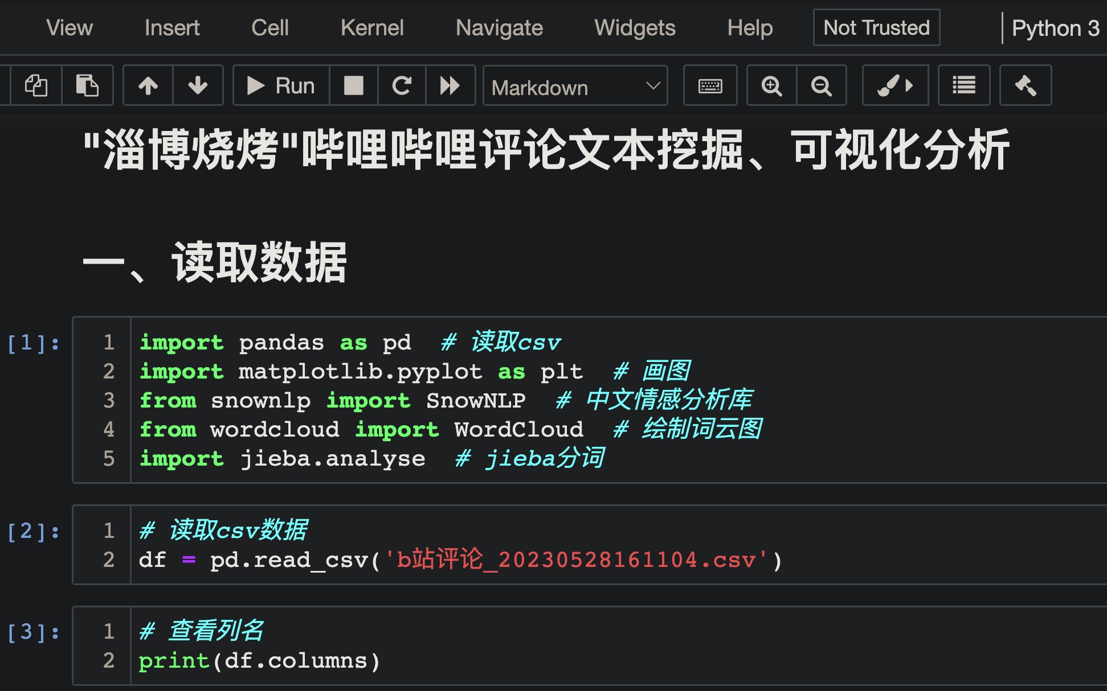
Task: Zoom in using the magnifier plus icon
Action: pyautogui.click(x=771, y=85)
